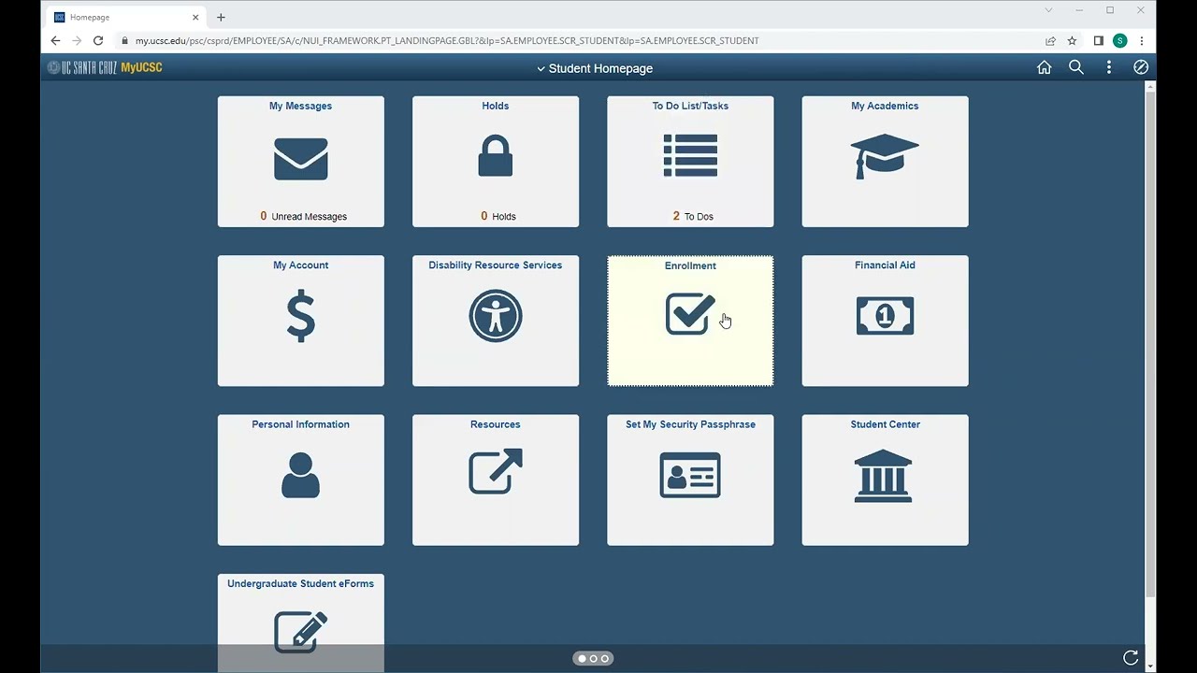Click the Holds tile title
The width and height of the screenshot is (1197, 673).
(496, 106)
